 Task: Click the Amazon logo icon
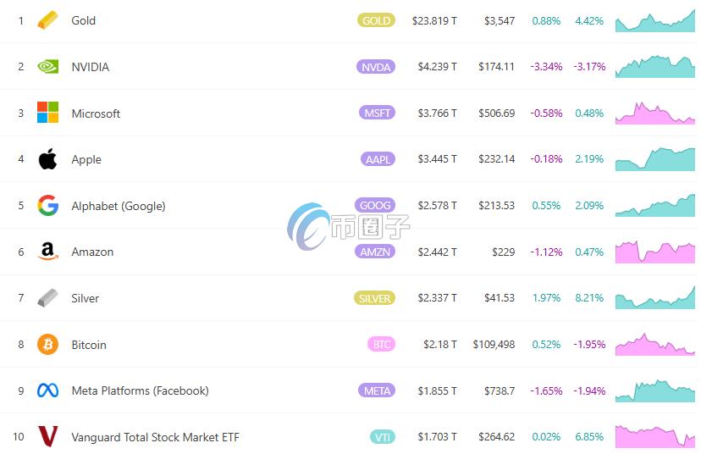[x=48, y=252]
